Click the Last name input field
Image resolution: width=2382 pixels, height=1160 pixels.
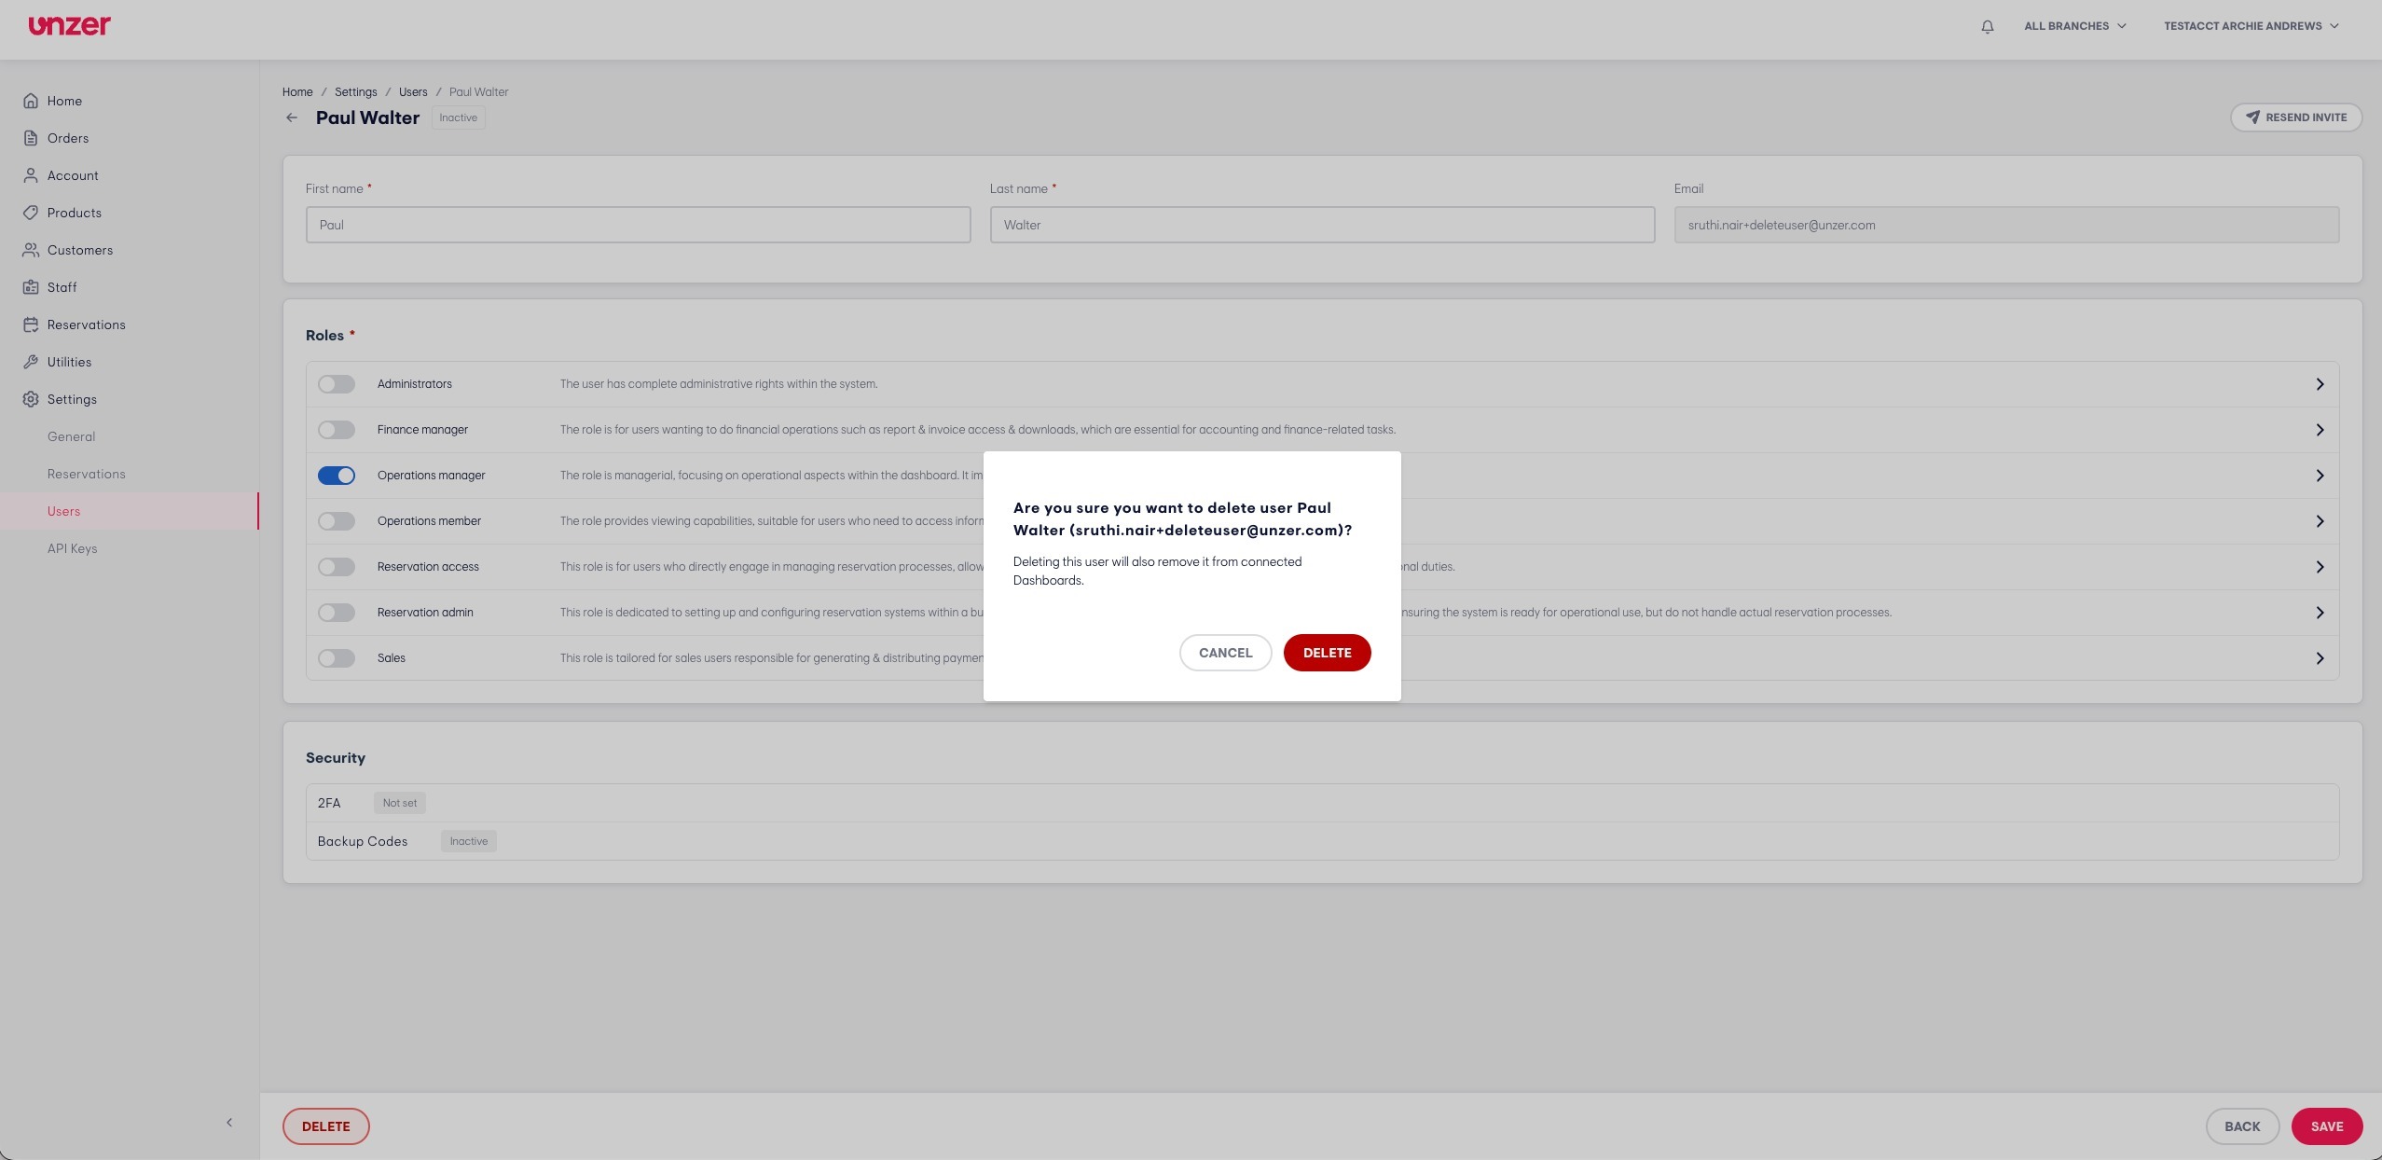[x=1322, y=225]
